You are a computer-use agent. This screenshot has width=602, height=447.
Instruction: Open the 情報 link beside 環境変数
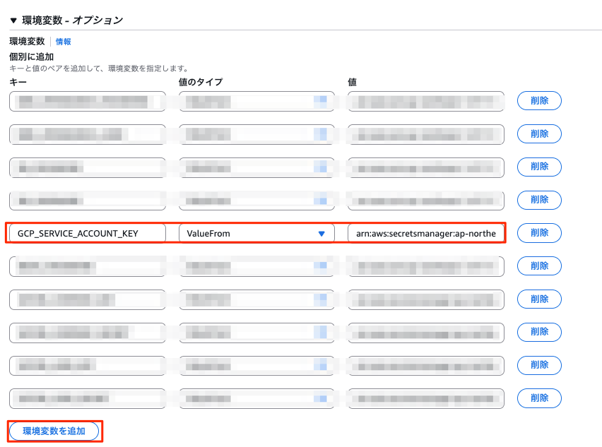coord(63,42)
